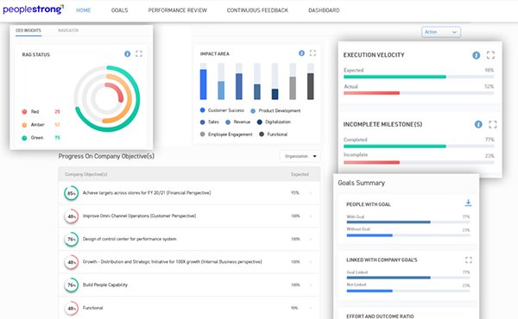Expand the Growth - Distribution row arrow

click(311, 262)
